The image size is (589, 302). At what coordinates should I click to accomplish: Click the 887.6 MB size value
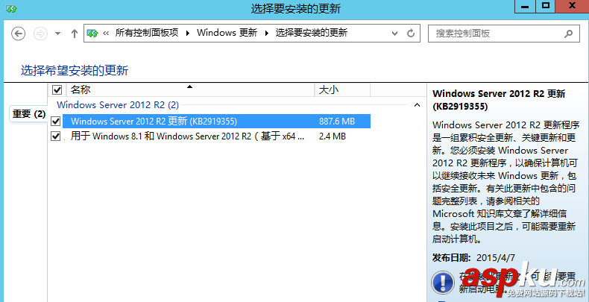pos(336,122)
